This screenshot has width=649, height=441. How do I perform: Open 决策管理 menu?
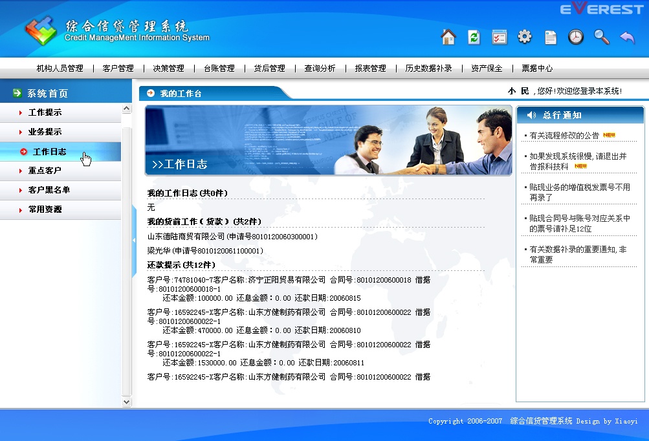click(168, 69)
